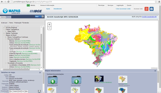Toggle the Mapa switch
This screenshot has height=93, width=161.
[x=39, y=16]
